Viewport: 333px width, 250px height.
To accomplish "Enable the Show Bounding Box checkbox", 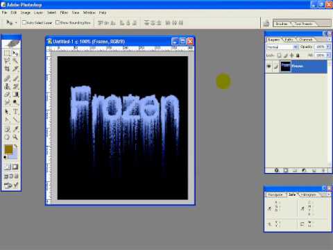I will [58, 22].
